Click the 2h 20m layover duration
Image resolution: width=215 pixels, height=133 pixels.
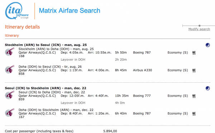tap(121, 60)
